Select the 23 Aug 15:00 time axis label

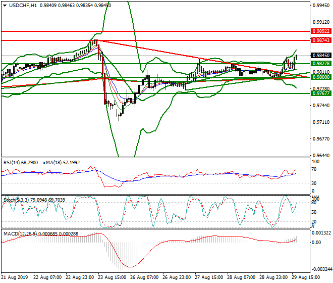point(112,277)
